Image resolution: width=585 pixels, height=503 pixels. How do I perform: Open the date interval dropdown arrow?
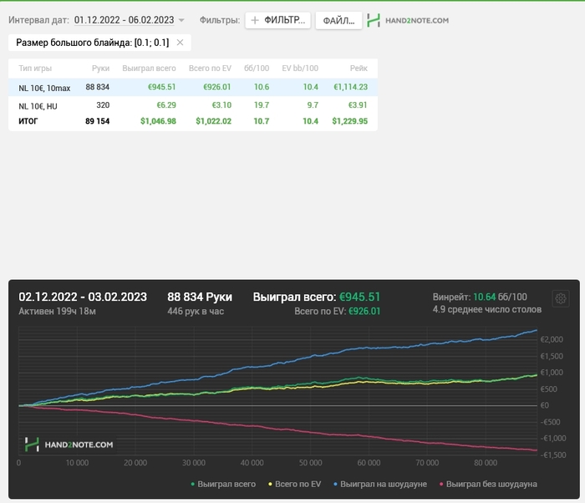coord(181,20)
